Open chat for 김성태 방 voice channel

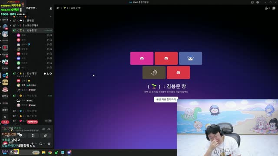click(x=45, y=73)
